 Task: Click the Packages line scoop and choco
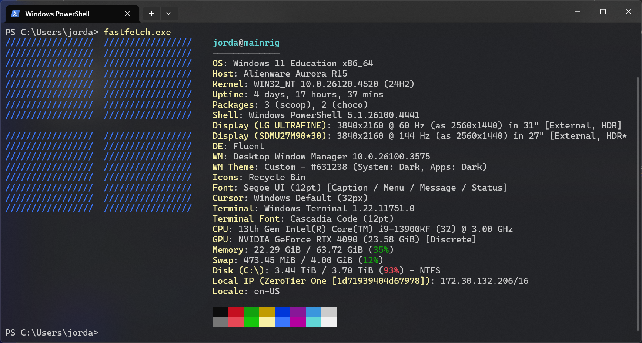[x=290, y=105]
